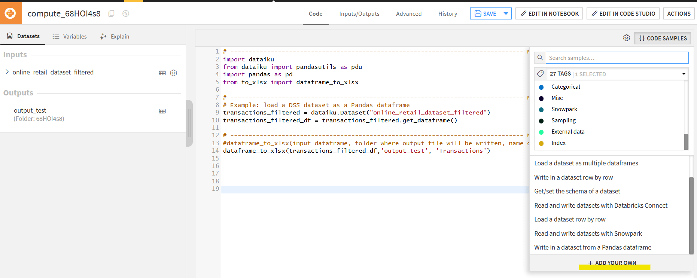Open 'Load a dataset row by row' sample
The height and width of the screenshot is (278, 697).
coord(570,219)
